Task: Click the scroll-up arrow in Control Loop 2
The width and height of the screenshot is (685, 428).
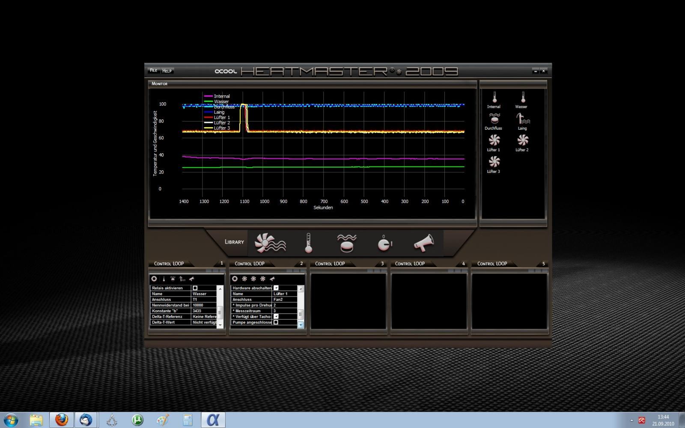Action: pos(301,288)
